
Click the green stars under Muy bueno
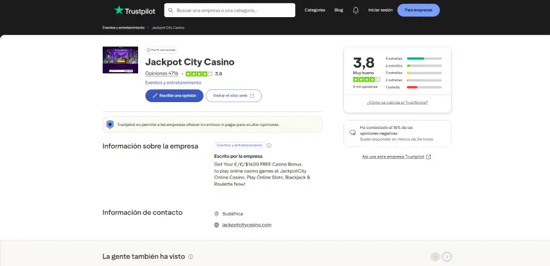click(x=367, y=79)
